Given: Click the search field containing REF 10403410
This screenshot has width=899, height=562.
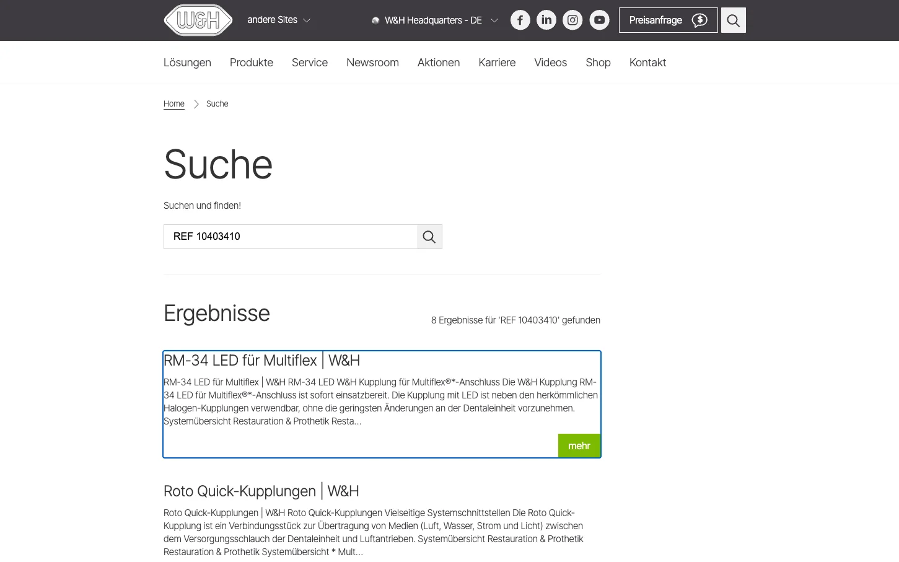Looking at the screenshot, I should pos(291,237).
